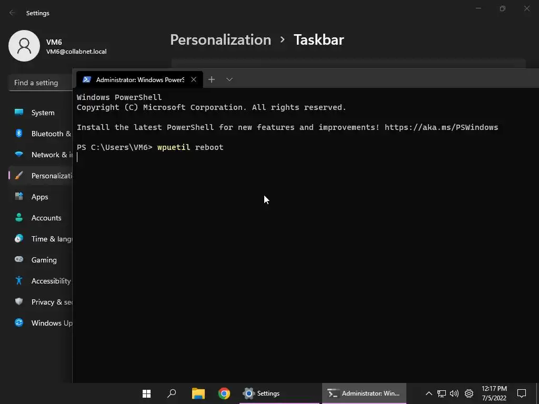
Task: Show hidden icons in system tray
Action: tap(428, 393)
